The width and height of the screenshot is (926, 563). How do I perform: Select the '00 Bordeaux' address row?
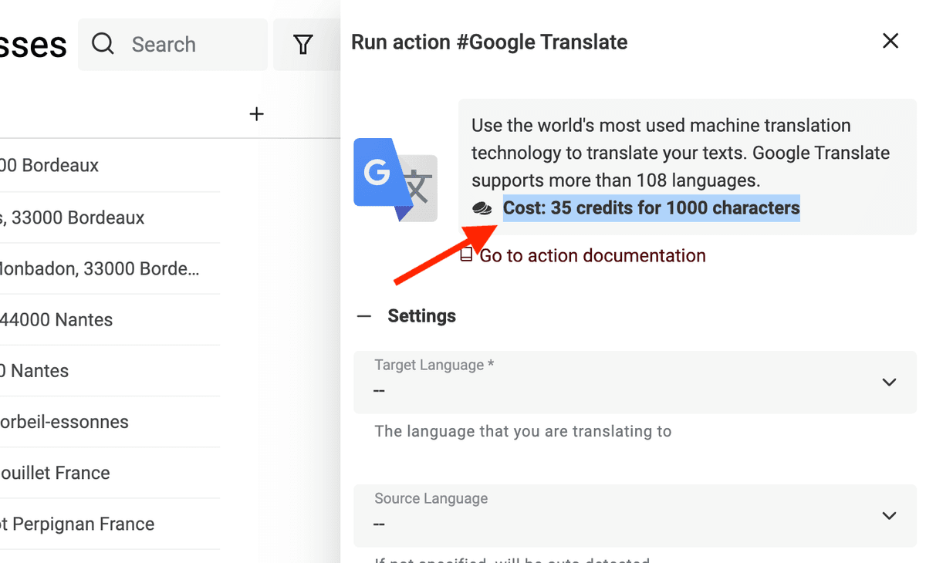pos(110,166)
